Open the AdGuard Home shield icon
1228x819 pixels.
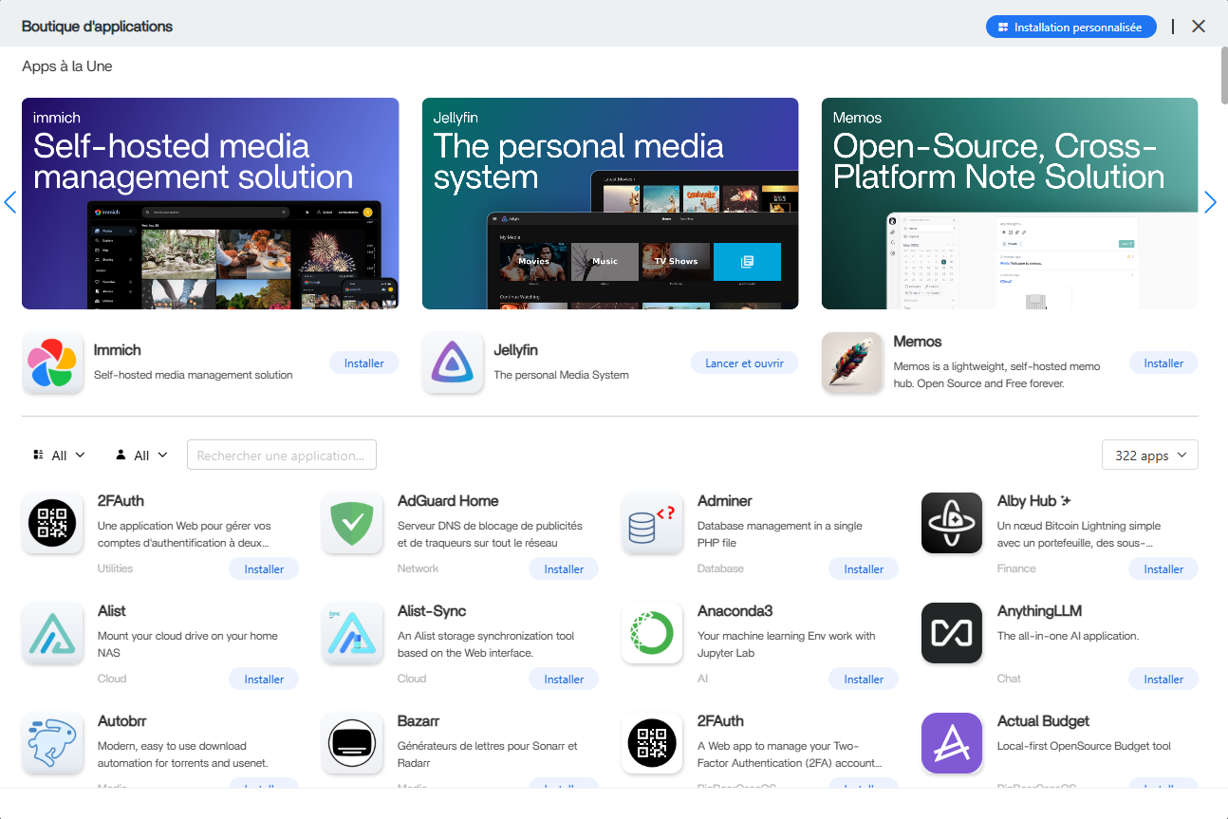click(352, 523)
